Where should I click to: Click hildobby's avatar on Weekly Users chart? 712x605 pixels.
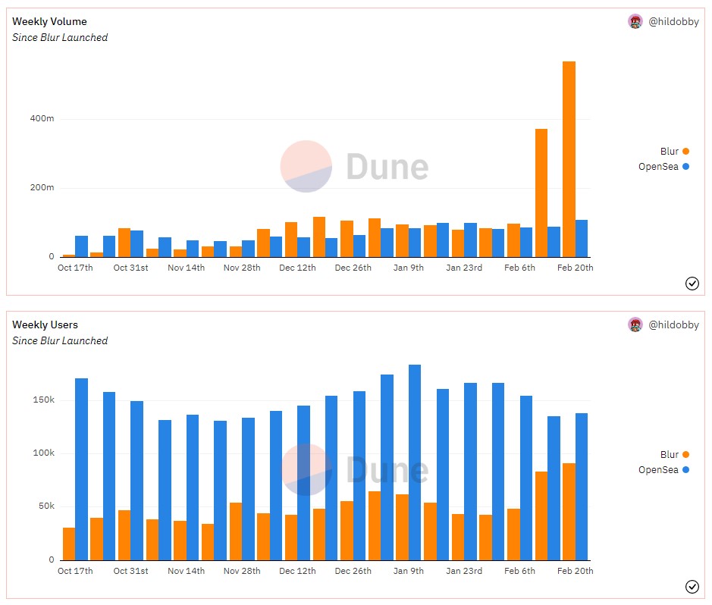635,324
